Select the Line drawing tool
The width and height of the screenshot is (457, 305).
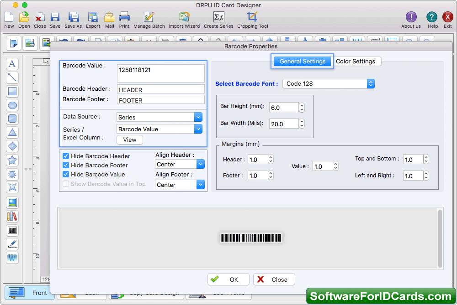coord(12,78)
